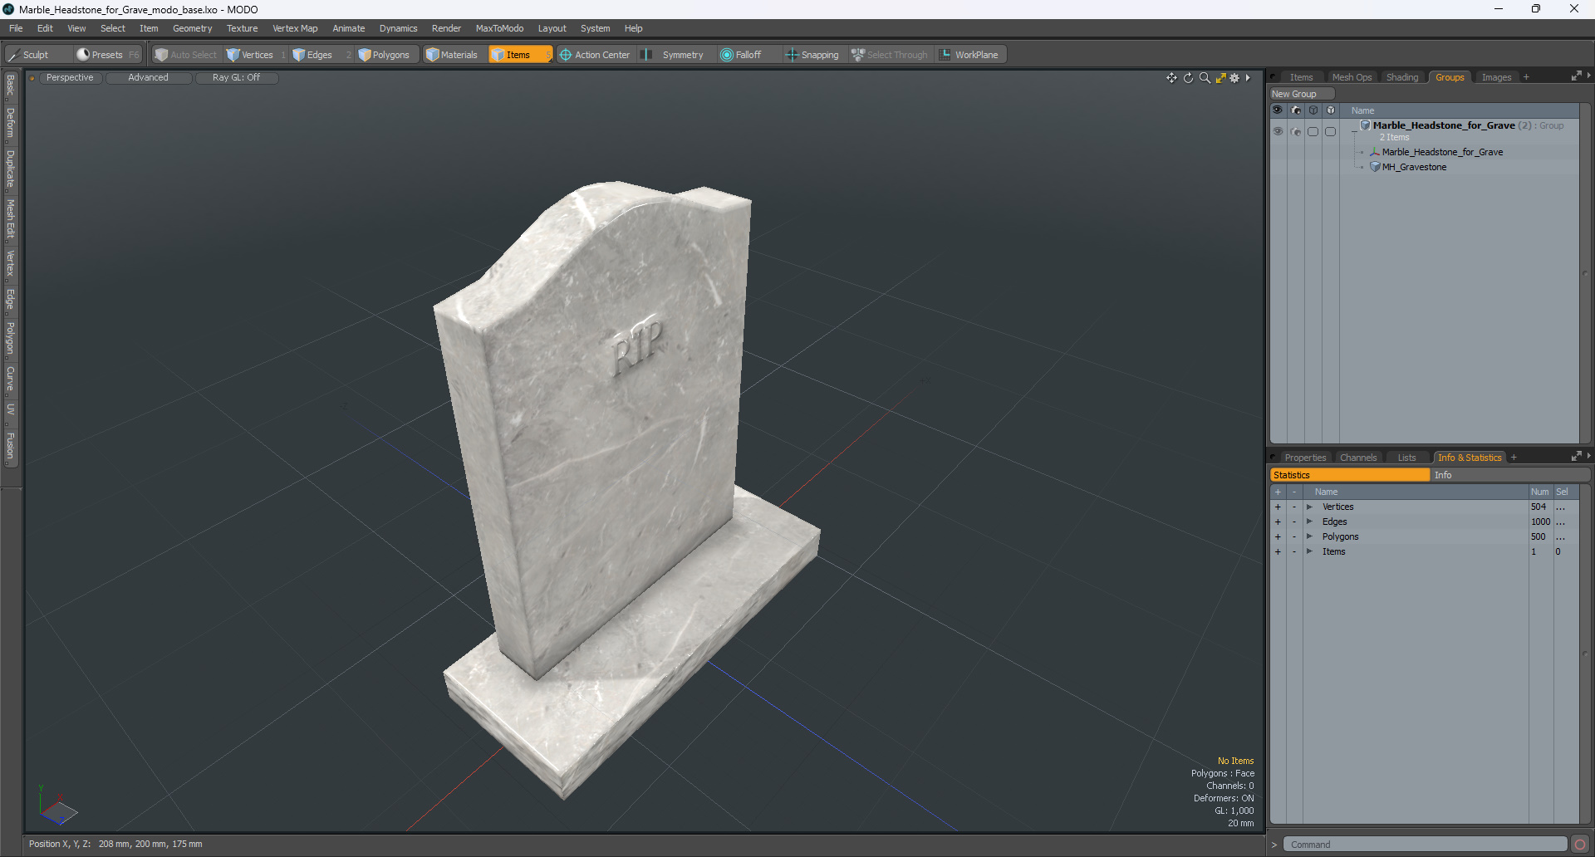Maximize the 3D viewport
Screen dimensions: 1595x857
pos(1220,78)
